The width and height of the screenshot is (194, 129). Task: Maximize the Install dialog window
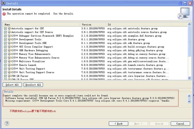[x=185, y=3]
